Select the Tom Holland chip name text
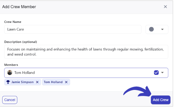 click(x=53, y=82)
